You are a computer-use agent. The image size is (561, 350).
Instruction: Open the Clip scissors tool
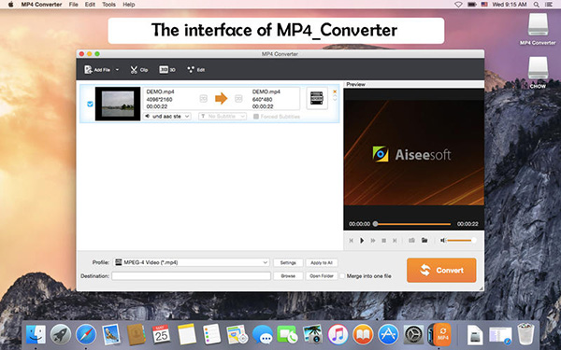coord(138,70)
